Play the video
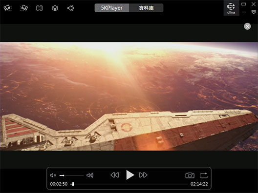258x193 pixels. click(130, 175)
